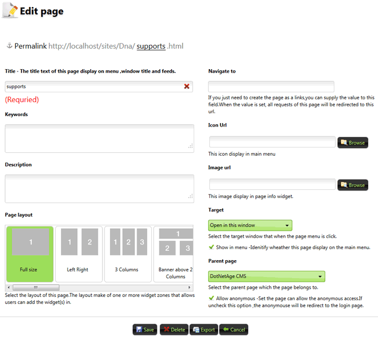Focus the Keywords text area

pos(99,138)
